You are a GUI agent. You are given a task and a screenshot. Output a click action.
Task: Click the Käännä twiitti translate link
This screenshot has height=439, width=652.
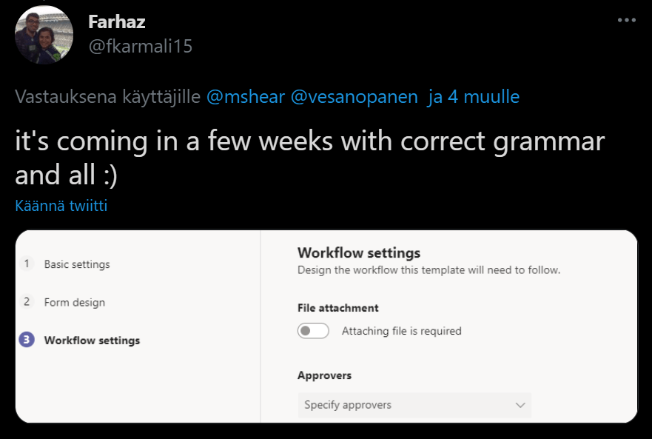pyautogui.click(x=61, y=206)
